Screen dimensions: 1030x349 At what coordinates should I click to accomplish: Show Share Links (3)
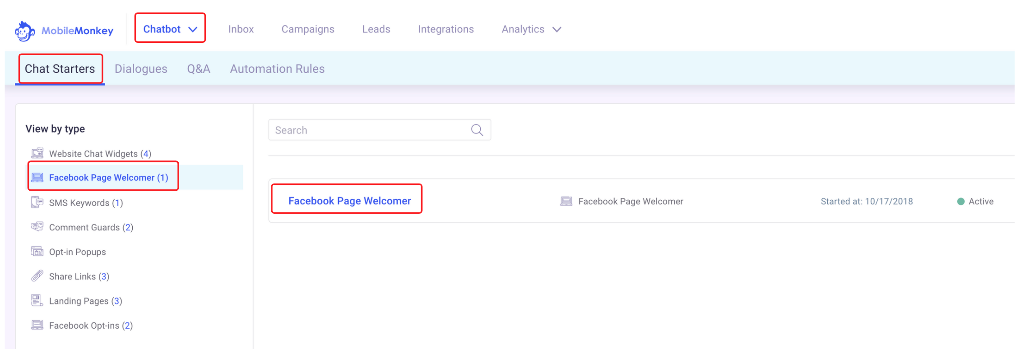pyautogui.click(x=79, y=276)
